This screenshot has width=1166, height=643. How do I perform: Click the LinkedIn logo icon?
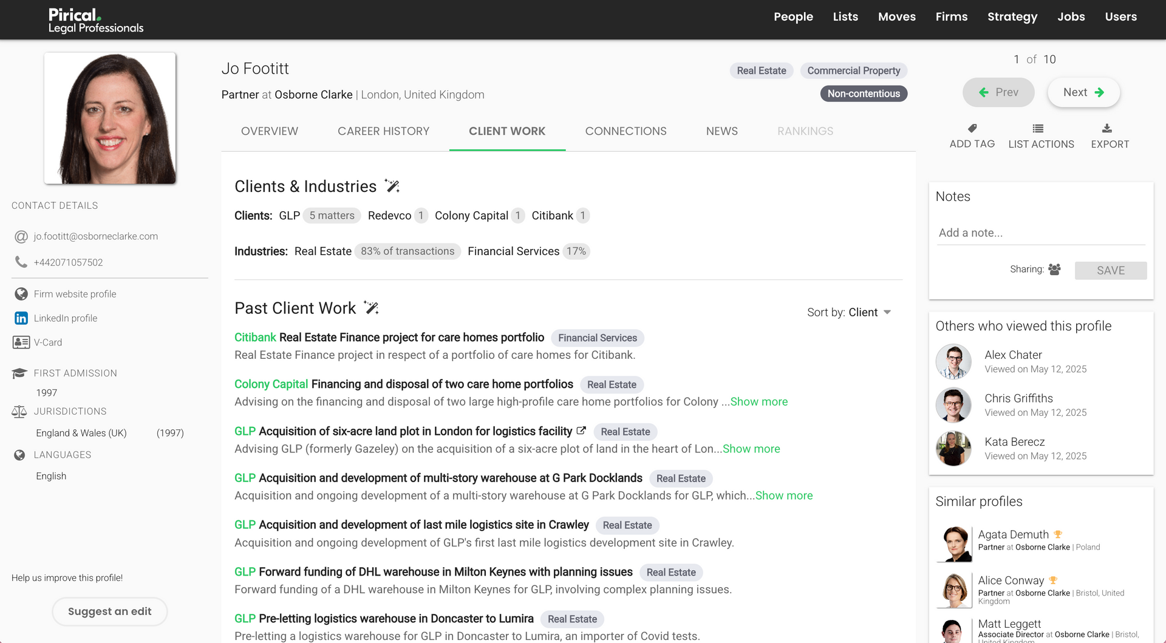(21, 318)
